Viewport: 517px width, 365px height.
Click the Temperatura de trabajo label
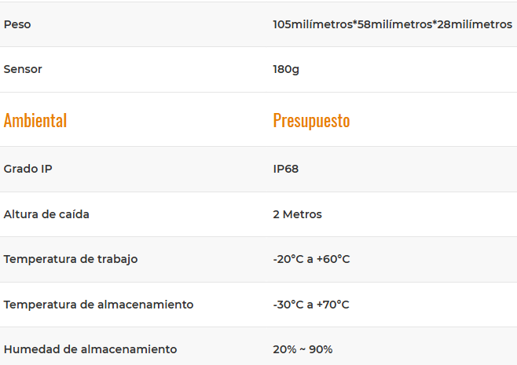click(x=71, y=259)
